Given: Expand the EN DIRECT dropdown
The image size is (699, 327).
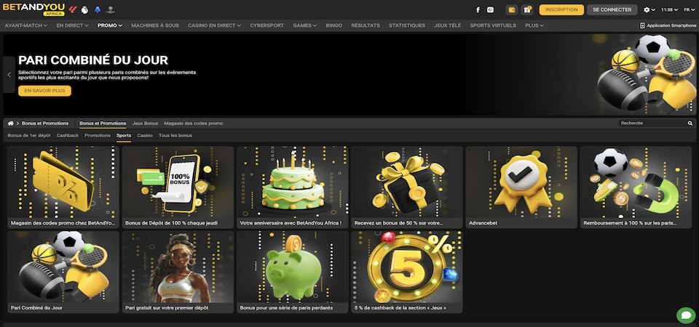Looking at the screenshot, I should point(72,25).
